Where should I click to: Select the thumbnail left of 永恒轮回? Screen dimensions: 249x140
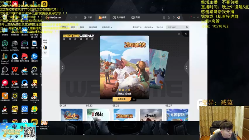(151, 115)
